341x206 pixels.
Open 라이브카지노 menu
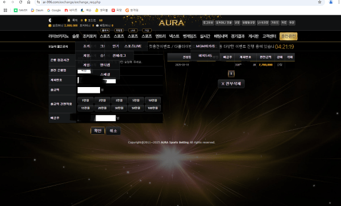click(x=59, y=36)
